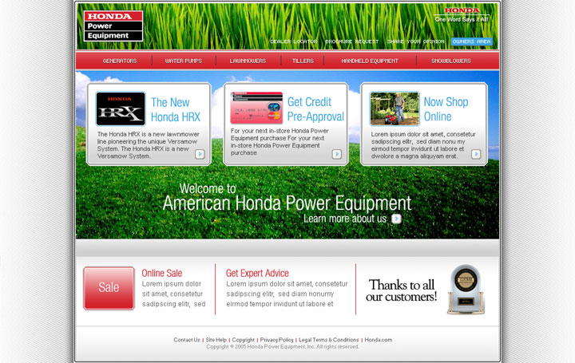575x363 pixels.
Task: Click the J.D. Power award trophy image
Action: (464, 289)
